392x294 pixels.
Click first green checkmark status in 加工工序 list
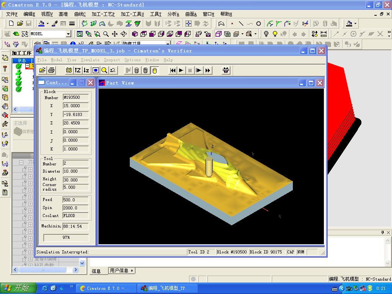point(18,66)
